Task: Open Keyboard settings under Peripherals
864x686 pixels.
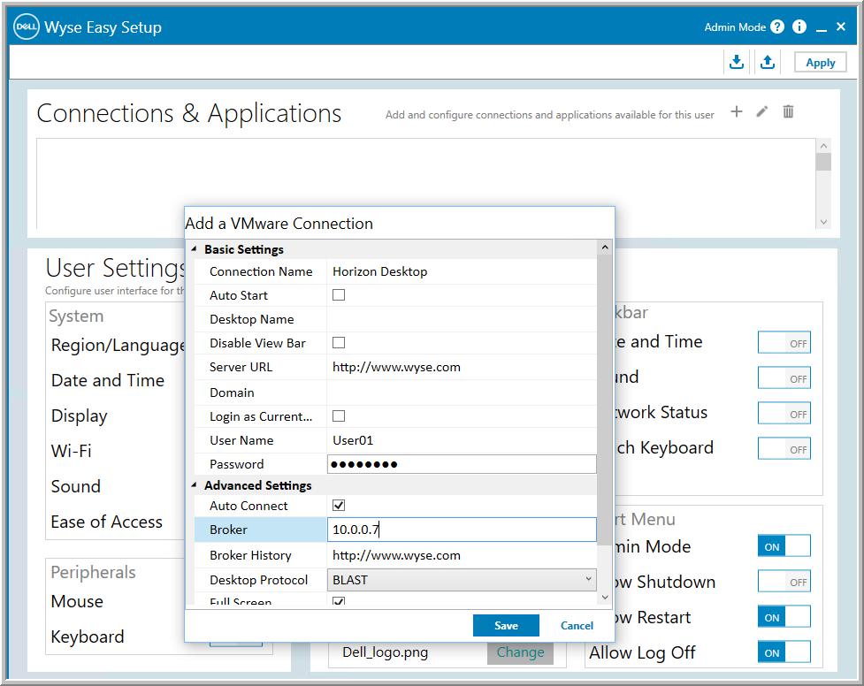Action: pos(88,637)
